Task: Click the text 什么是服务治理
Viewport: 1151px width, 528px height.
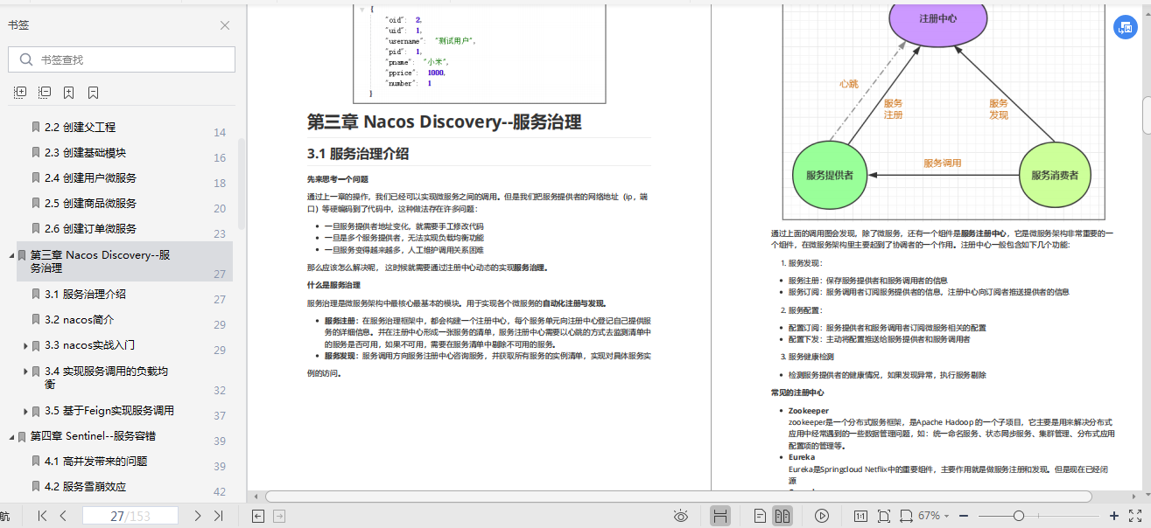Action: coord(333,285)
